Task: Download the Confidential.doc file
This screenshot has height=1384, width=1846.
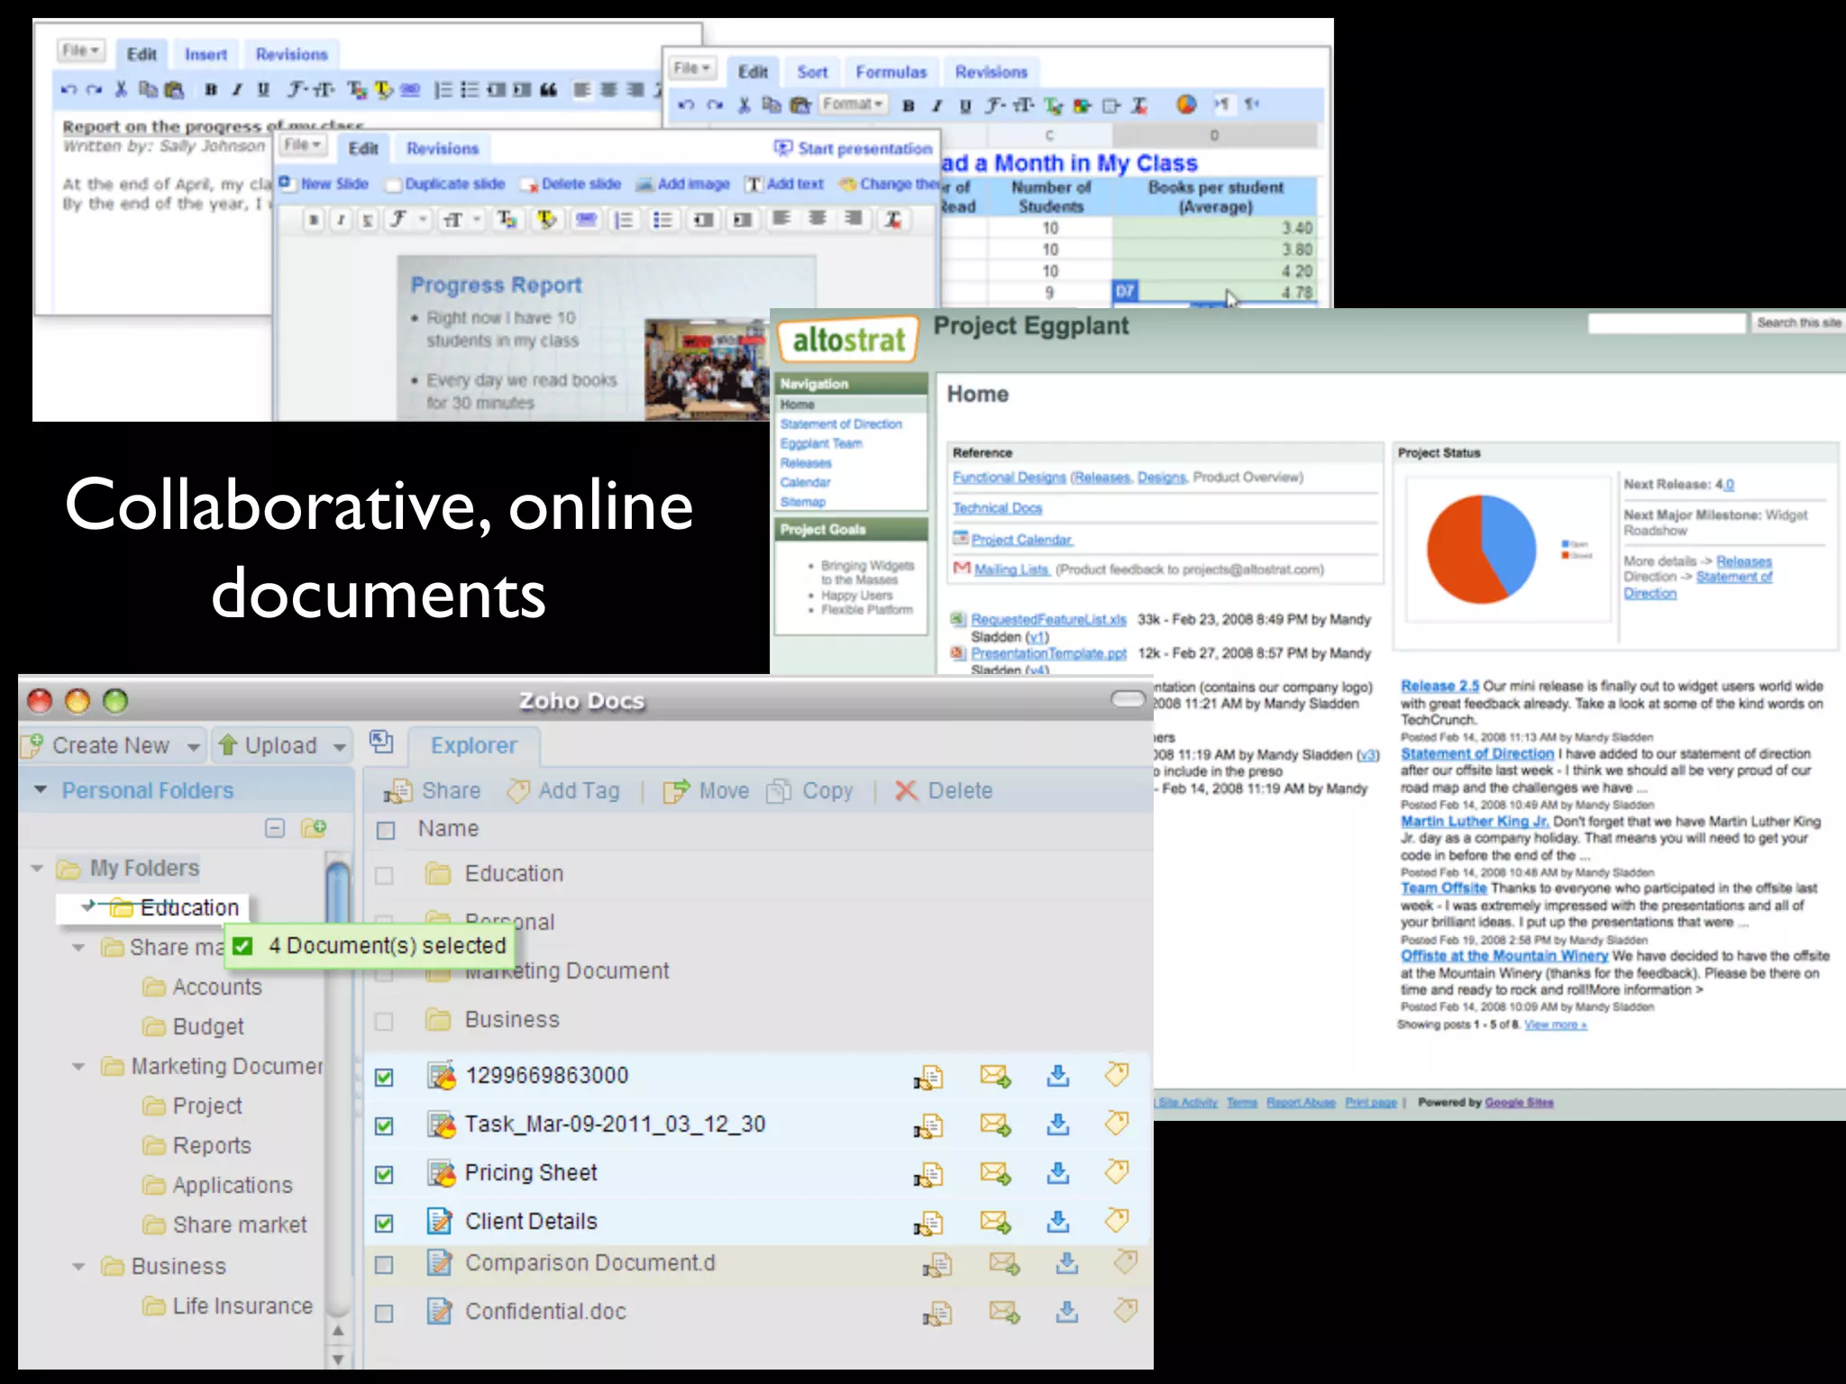Action: [x=1067, y=1312]
